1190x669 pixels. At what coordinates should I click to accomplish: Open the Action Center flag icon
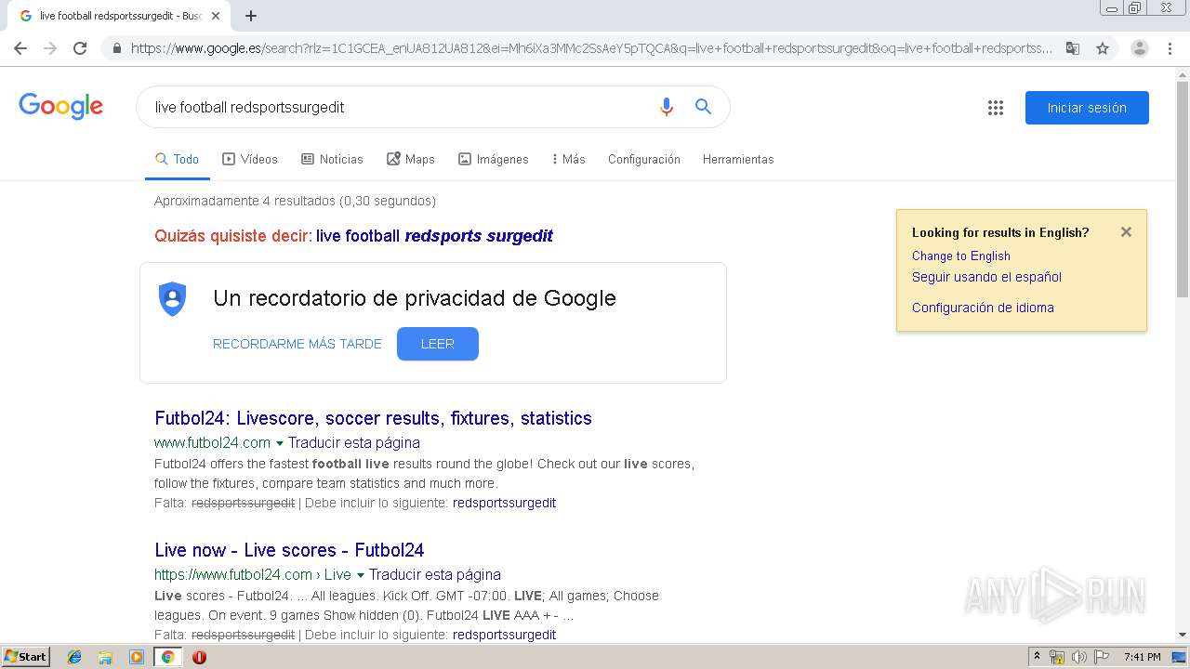coord(1102,657)
